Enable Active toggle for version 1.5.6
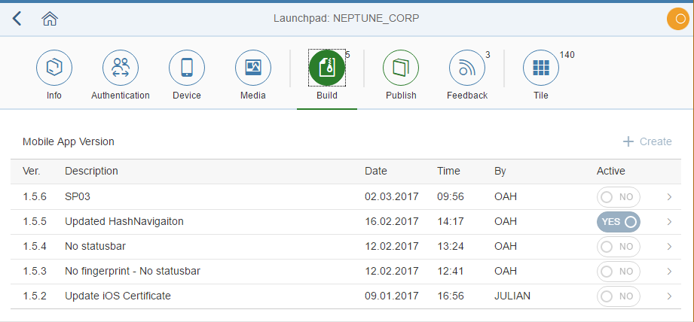694x322 pixels. tap(618, 197)
